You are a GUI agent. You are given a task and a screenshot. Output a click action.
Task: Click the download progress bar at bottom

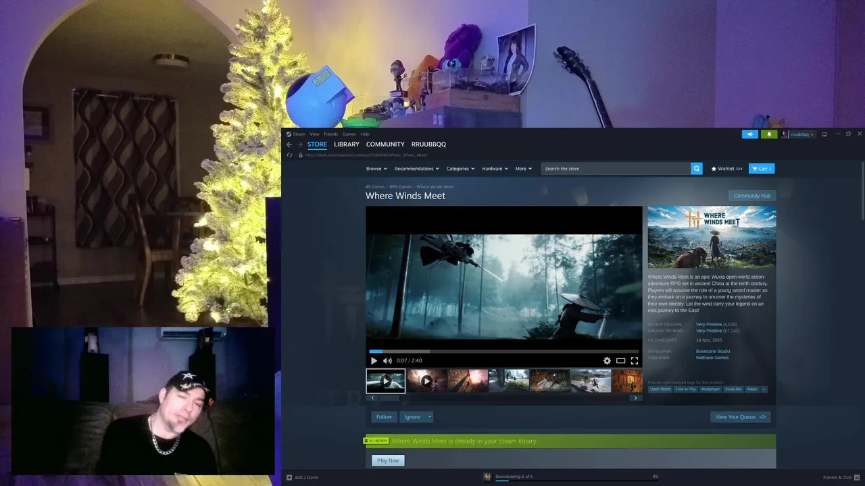(x=576, y=481)
